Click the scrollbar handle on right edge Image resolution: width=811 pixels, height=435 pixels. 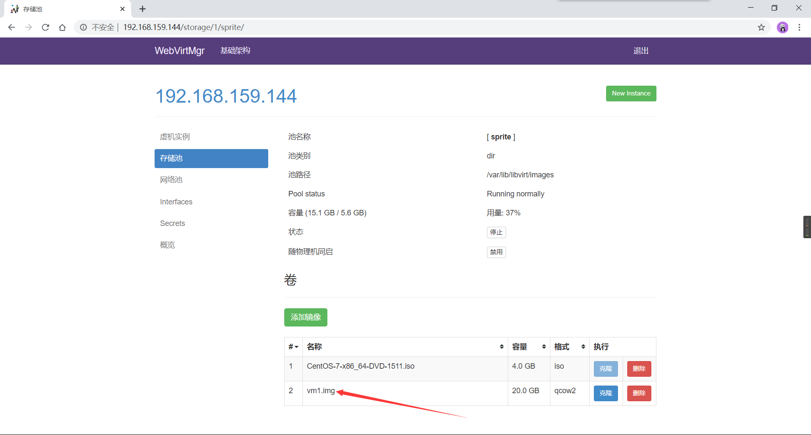[x=807, y=227]
